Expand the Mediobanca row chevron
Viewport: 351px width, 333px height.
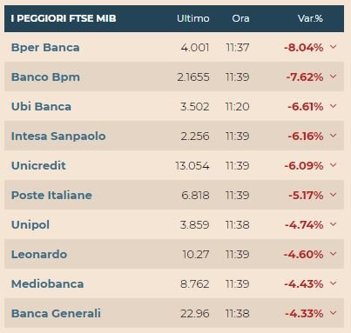pos(334,283)
